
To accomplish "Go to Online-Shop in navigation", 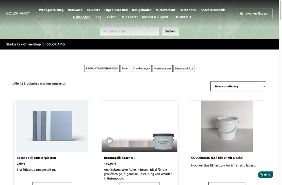I will 82,17.
